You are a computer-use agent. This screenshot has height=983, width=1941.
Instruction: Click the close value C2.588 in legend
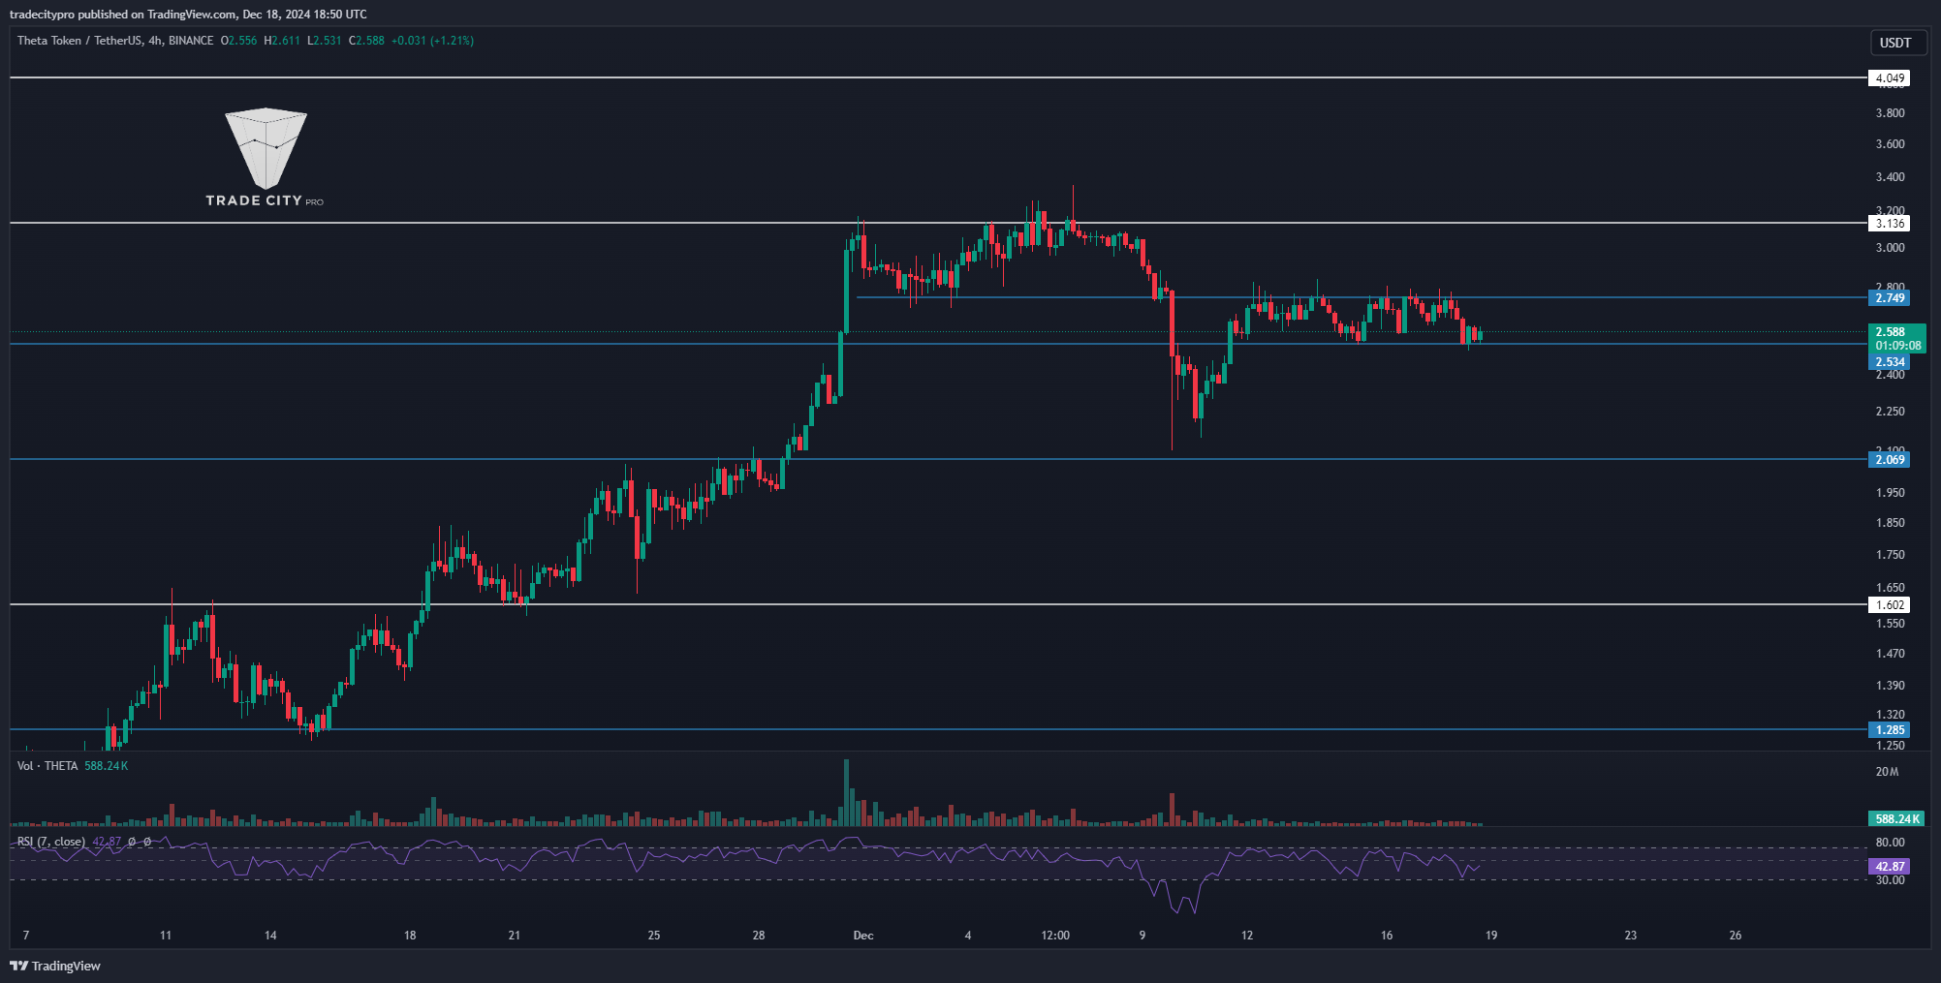[367, 41]
